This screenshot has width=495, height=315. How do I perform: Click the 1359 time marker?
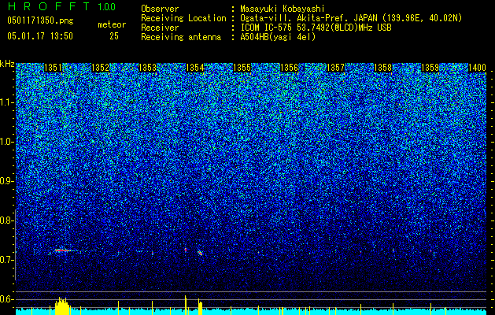[430, 68]
